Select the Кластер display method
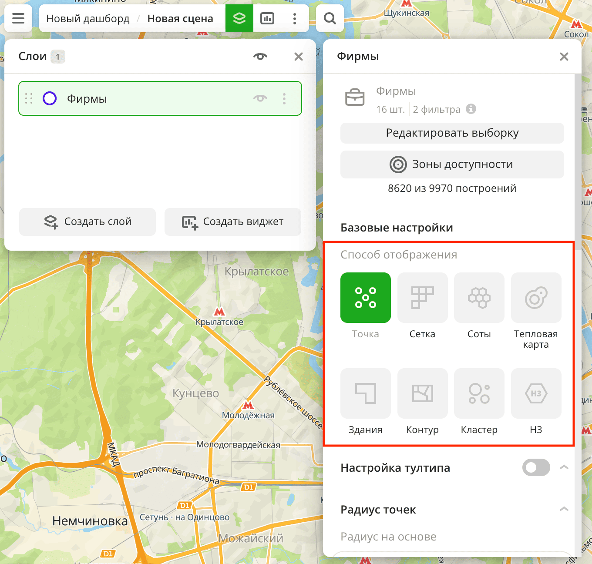The width and height of the screenshot is (592, 564). (x=479, y=393)
